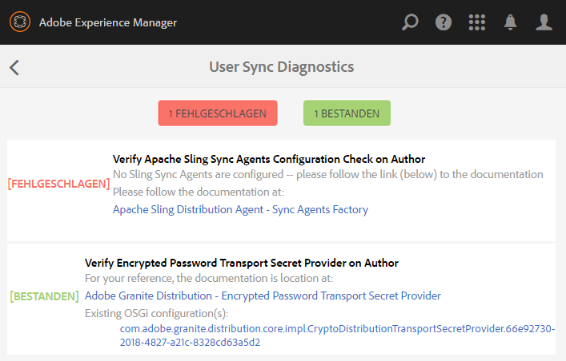Open the help question mark icon
This screenshot has width=566, height=361.
444,22
